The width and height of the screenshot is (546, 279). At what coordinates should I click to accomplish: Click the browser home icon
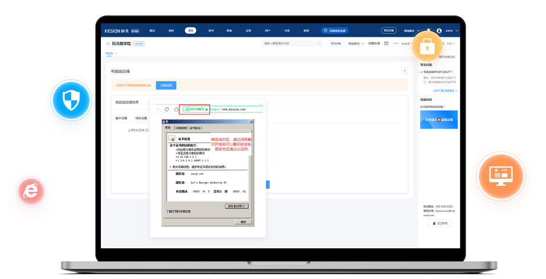176,109
